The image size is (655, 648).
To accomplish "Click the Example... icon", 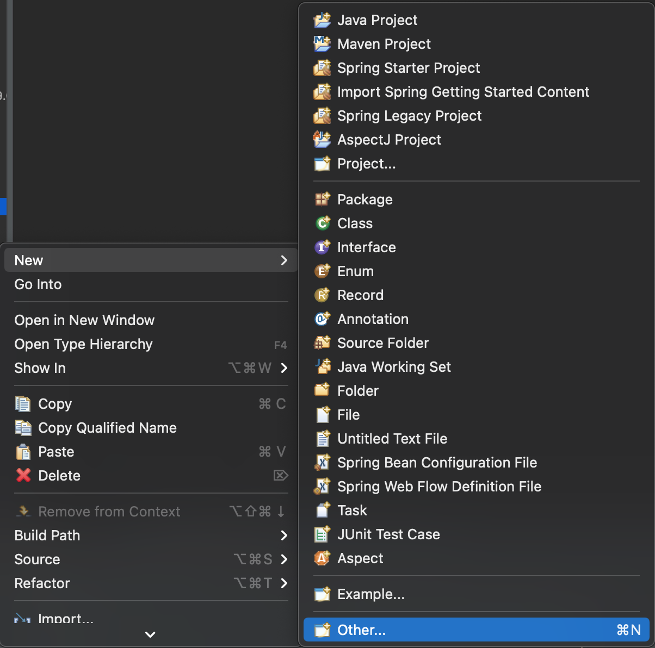I will 322,594.
